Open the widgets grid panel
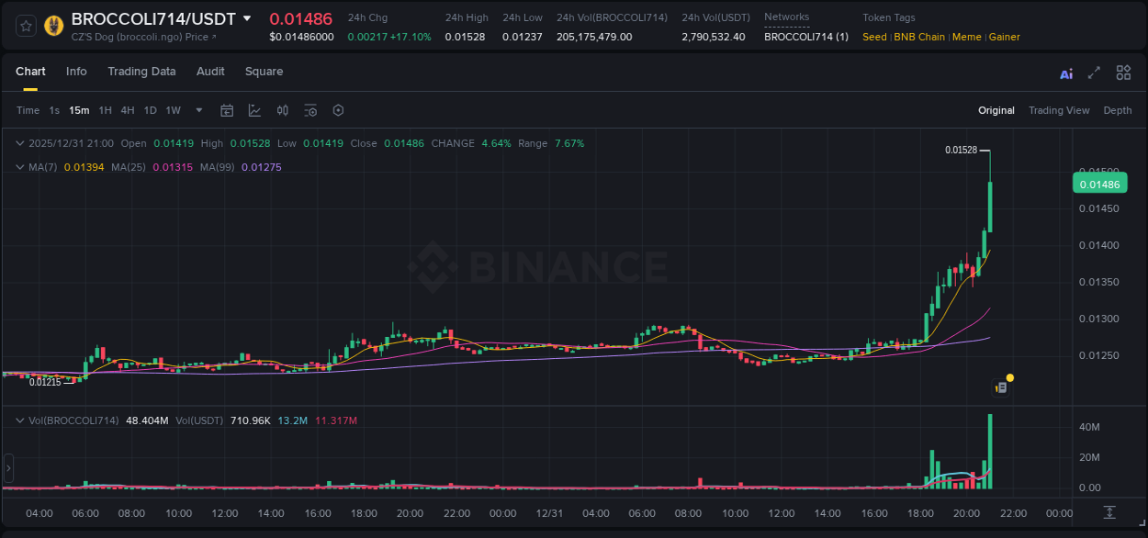 [1122, 72]
